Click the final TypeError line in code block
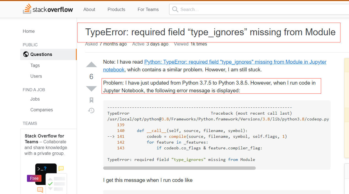 [181, 160]
